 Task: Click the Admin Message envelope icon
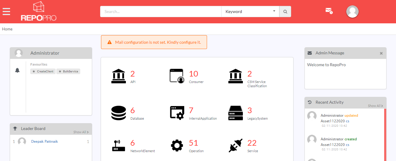[310, 53]
